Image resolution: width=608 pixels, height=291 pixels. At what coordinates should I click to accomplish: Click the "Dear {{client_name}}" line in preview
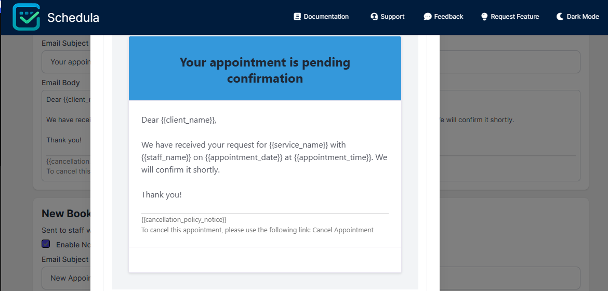tap(179, 120)
